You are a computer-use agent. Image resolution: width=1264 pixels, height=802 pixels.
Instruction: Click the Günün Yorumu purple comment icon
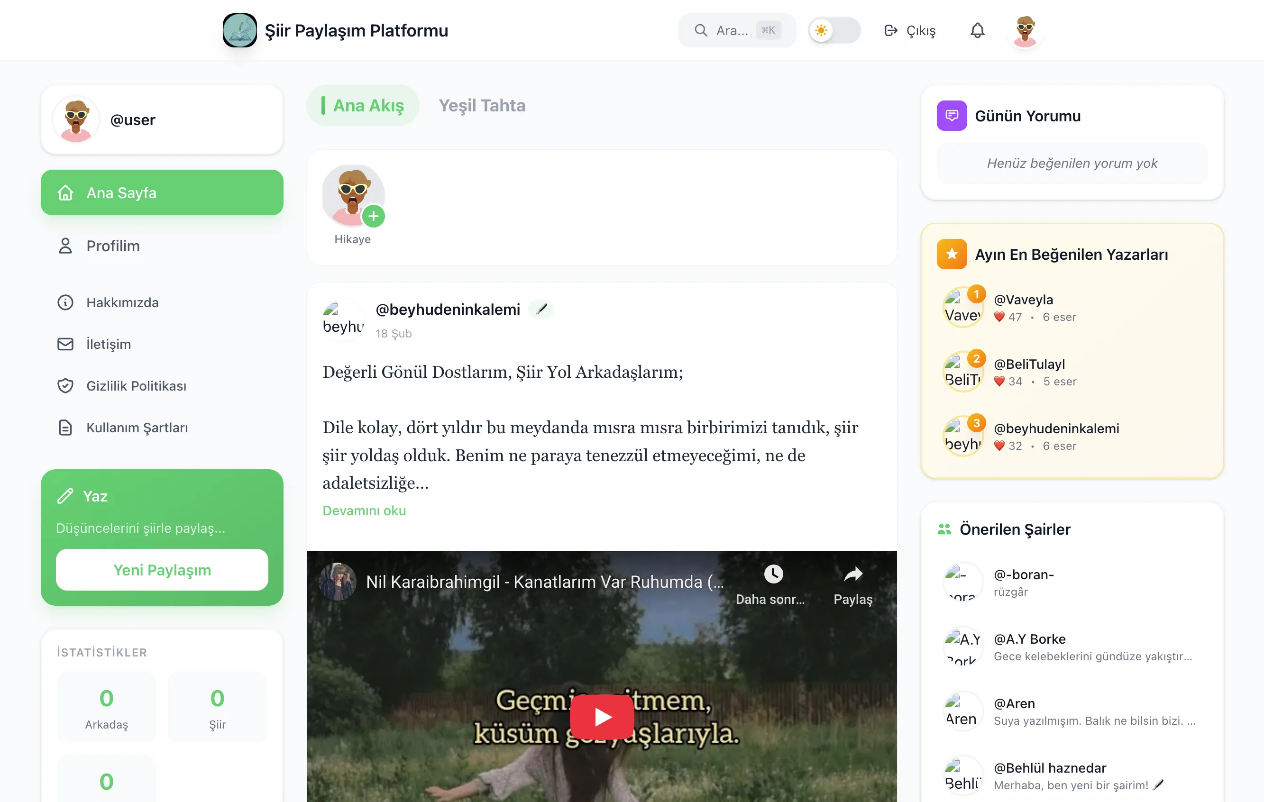tap(951, 116)
